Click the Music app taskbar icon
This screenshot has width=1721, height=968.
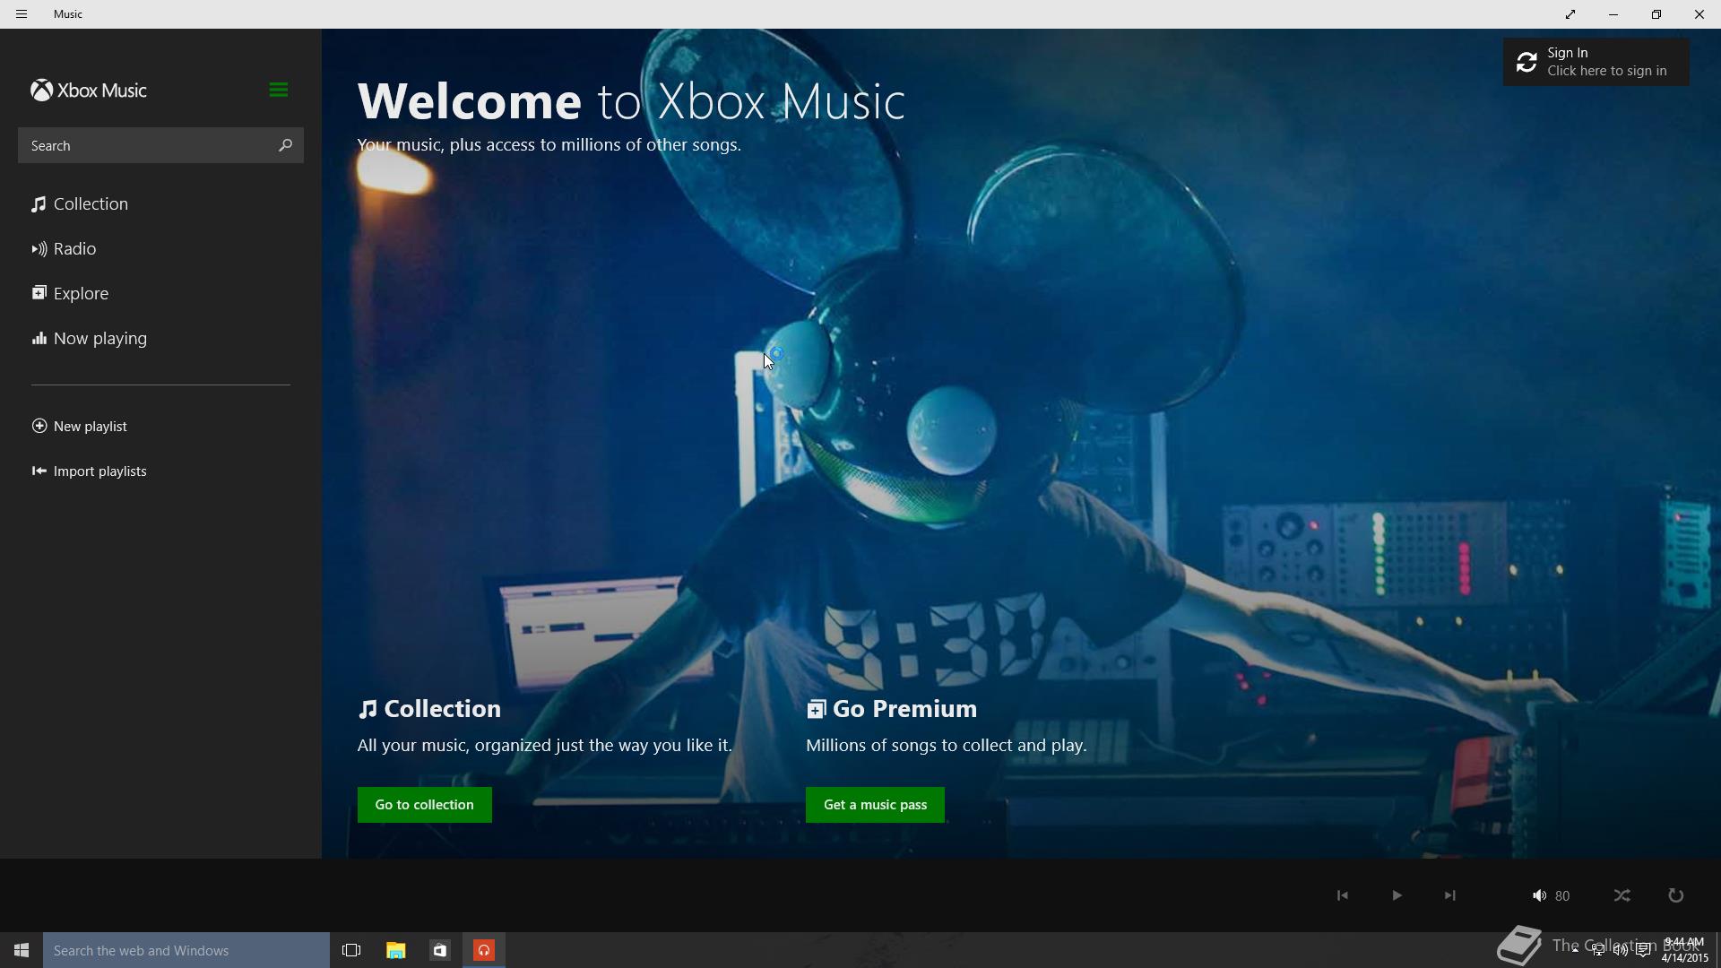pyautogui.click(x=484, y=950)
